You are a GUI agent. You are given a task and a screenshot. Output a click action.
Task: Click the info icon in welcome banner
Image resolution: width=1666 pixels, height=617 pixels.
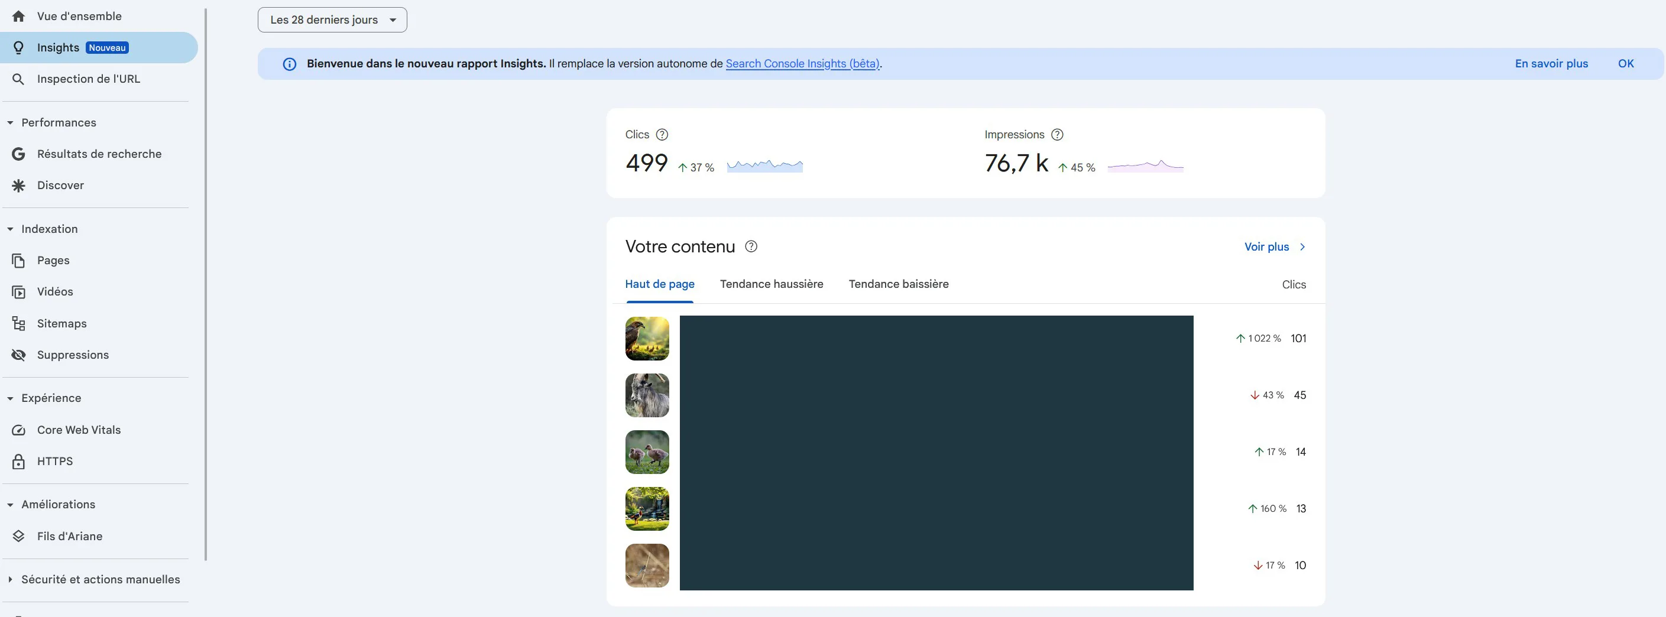290,64
